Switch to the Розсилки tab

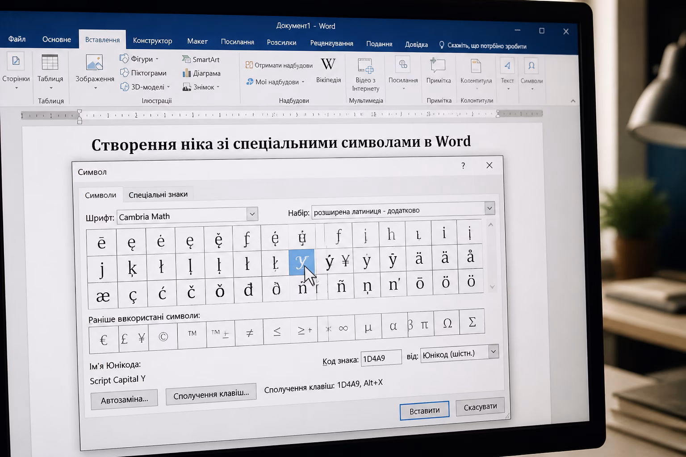281,42
